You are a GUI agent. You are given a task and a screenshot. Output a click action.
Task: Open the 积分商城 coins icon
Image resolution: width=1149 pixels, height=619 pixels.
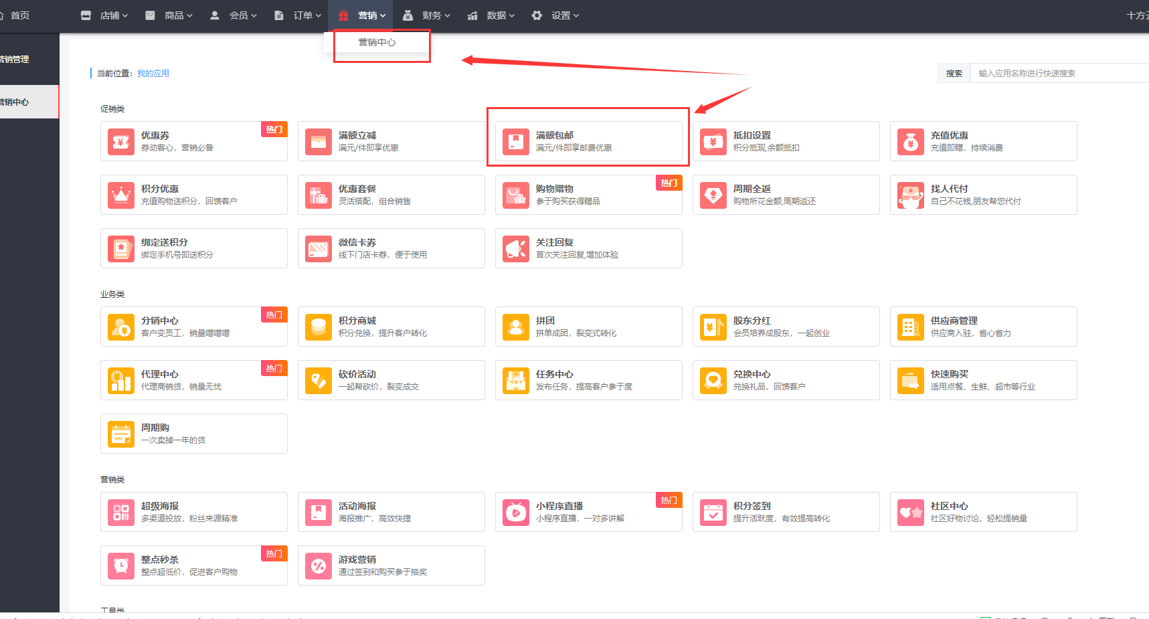pyautogui.click(x=319, y=327)
